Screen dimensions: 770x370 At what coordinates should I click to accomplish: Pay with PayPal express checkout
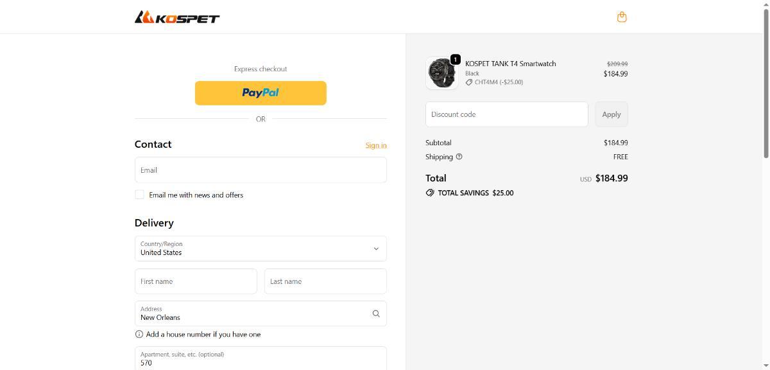[x=261, y=92]
